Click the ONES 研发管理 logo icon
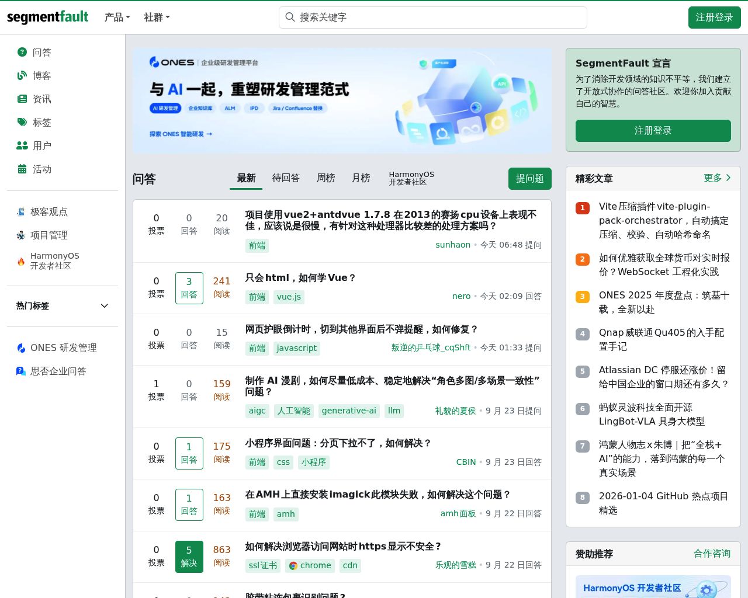Screen dimensions: 748x598 tap(21, 348)
